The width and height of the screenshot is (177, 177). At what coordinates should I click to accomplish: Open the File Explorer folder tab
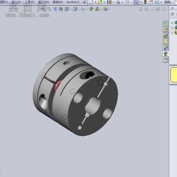[165, 42]
